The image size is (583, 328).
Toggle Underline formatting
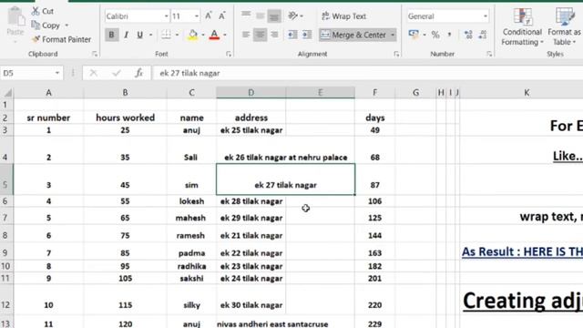tap(139, 35)
